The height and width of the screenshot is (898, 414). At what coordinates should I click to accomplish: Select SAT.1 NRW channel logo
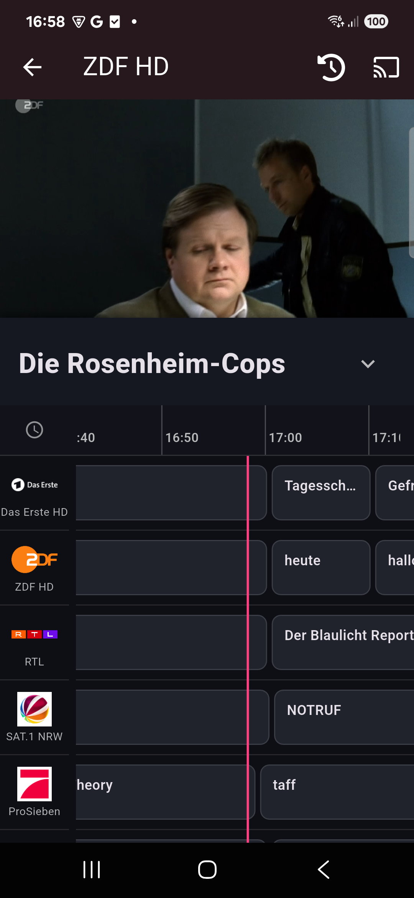point(34,709)
